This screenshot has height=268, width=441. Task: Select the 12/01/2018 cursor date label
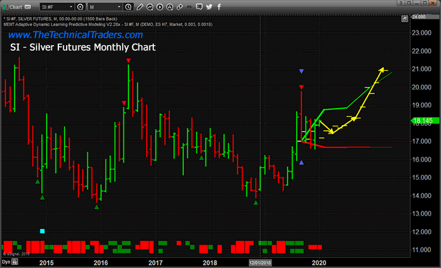coord(260,262)
